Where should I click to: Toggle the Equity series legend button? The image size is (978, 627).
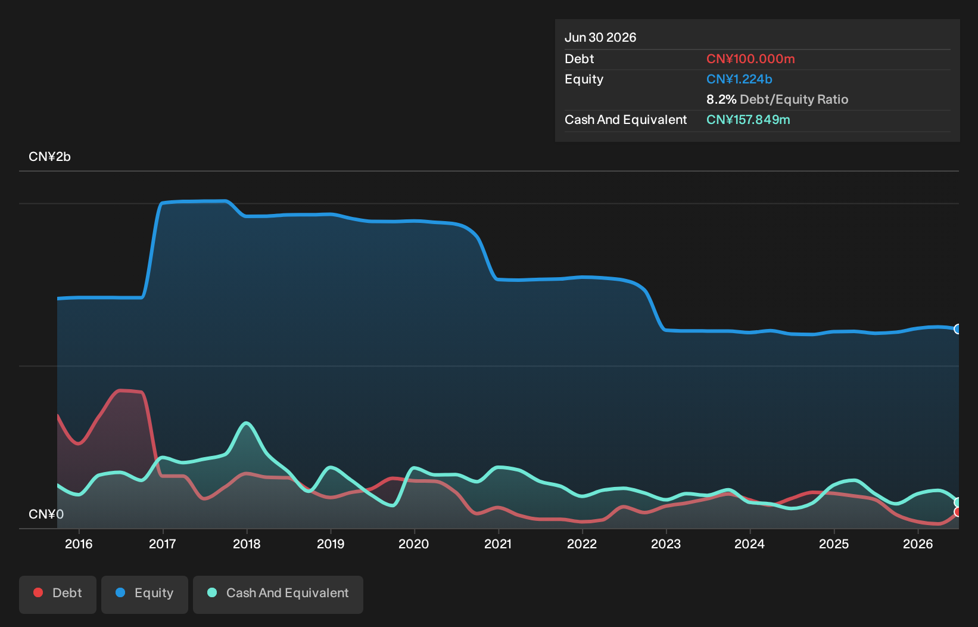(145, 594)
